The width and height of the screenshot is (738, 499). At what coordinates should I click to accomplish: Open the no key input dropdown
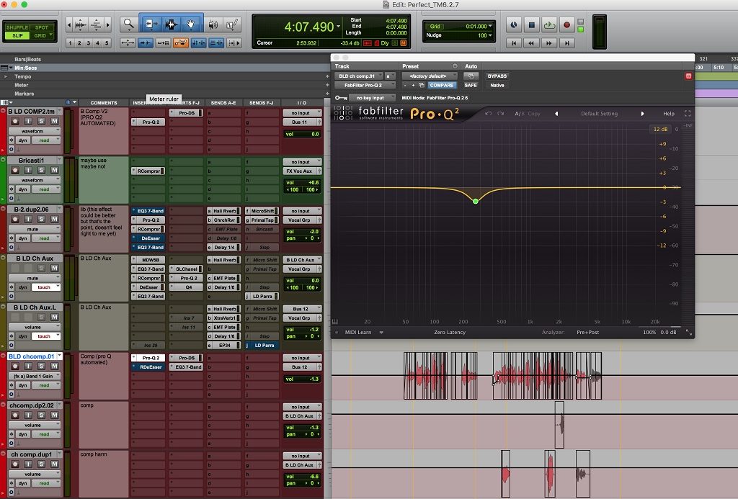pyautogui.click(x=372, y=98)
